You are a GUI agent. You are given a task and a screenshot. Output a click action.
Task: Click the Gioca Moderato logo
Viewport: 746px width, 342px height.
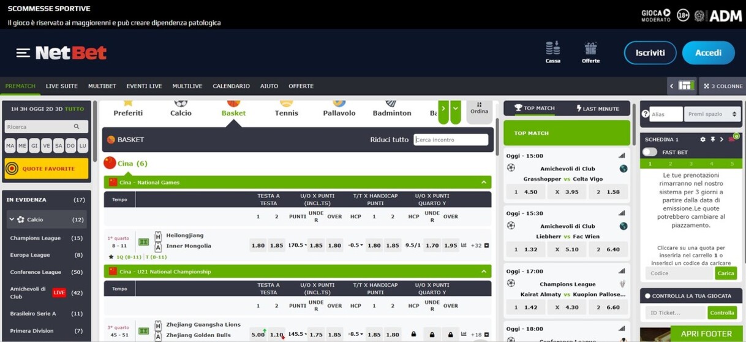655,15
